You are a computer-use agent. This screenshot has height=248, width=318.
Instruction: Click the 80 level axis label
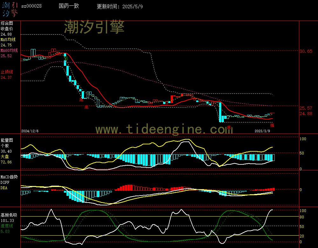[302, 217]
